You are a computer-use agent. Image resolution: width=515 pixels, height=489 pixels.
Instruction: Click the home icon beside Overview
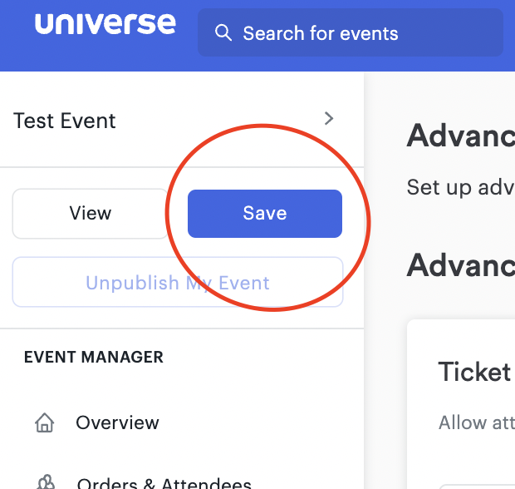tap(45, 422)
